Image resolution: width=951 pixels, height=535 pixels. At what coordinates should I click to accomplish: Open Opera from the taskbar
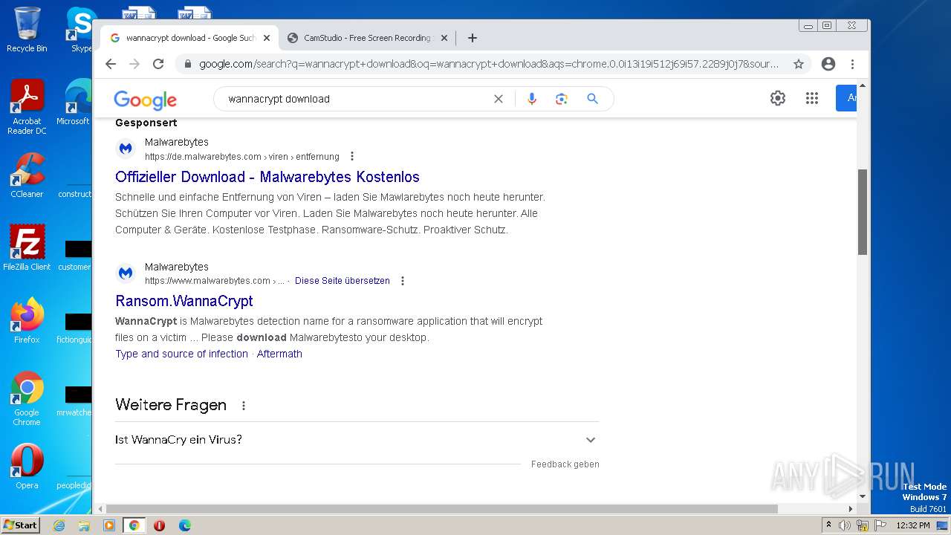click(159, 525)
